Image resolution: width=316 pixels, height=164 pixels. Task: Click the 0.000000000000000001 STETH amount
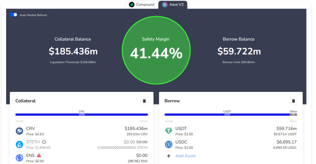pyautogui.click(x=123, y=148)
